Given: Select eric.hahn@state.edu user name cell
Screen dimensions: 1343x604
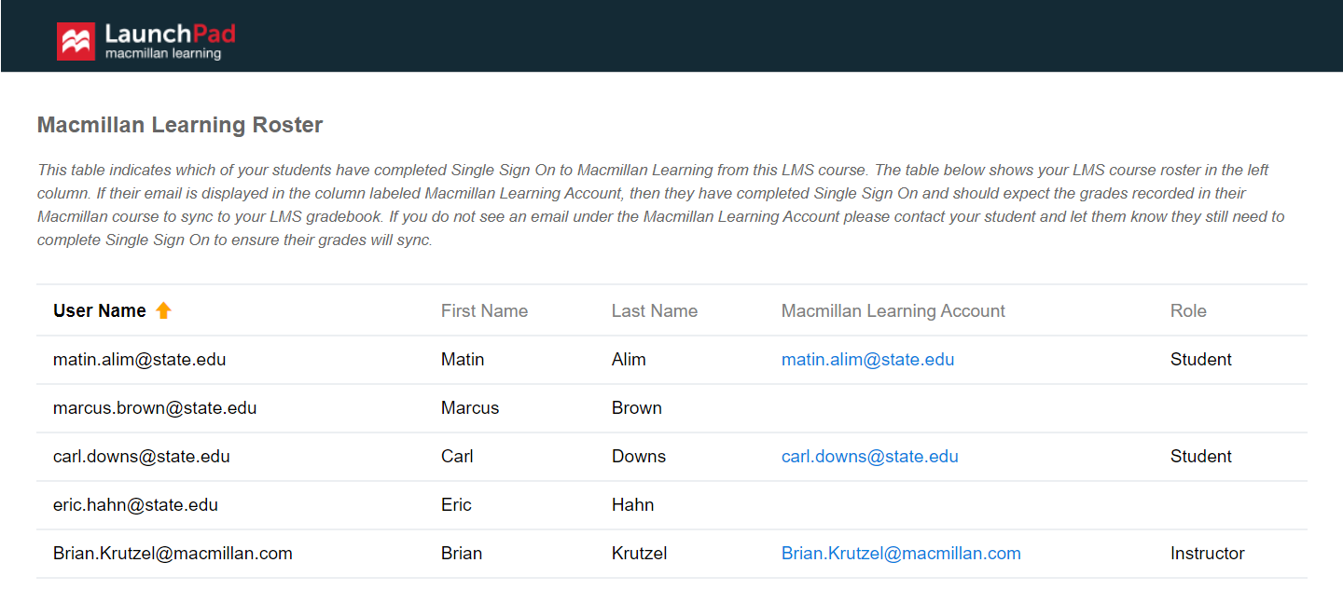Looking at the screenshot, I should point(135,505).
